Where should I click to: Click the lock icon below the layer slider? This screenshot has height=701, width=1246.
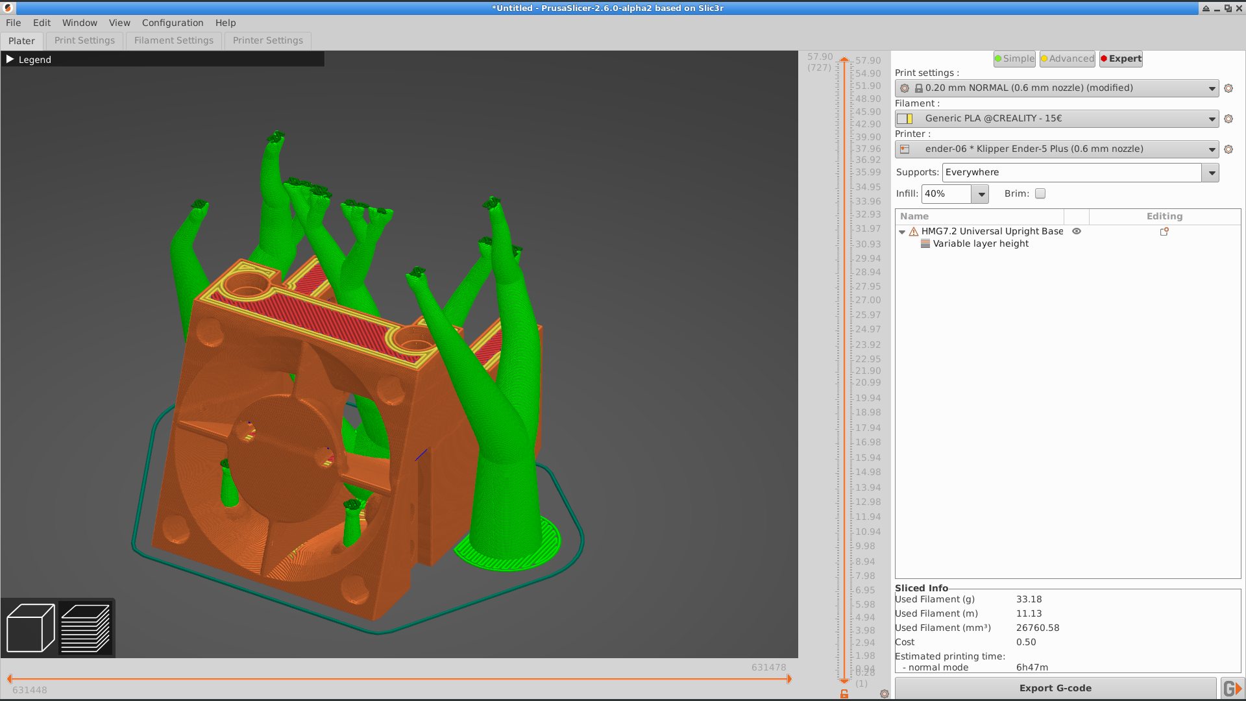pyautogui.click(x=844, y=693)
